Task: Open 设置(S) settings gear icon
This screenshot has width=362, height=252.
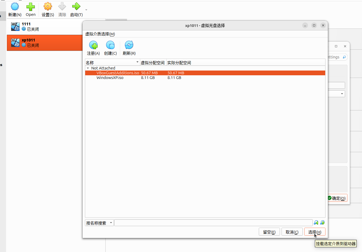Action: coord(48,7)
